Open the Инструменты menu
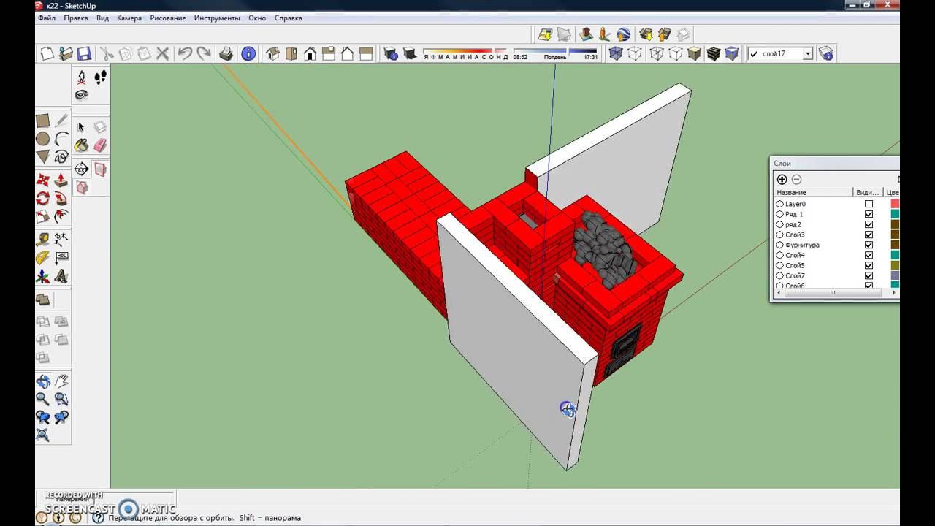The width and height of the screenshot is (935, 526). click(217, 18)
